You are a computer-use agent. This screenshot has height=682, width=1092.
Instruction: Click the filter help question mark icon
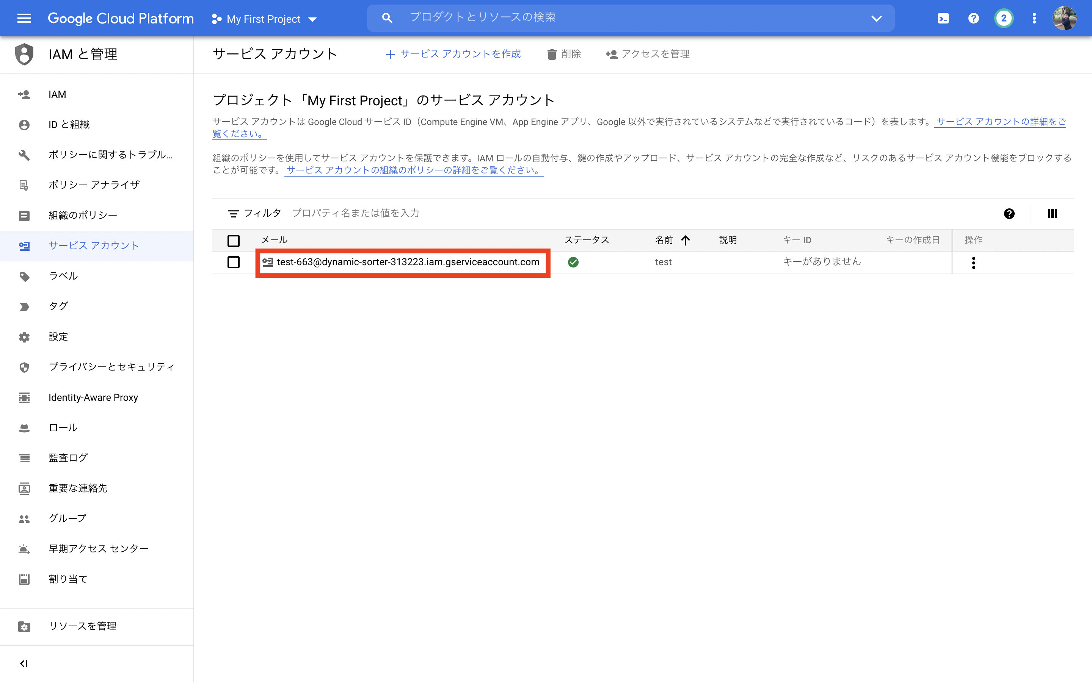point(1009,213)
